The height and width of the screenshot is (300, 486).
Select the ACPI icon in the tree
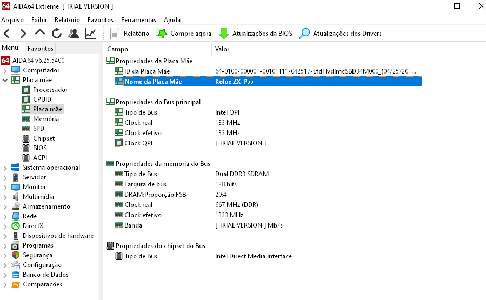pos(26,158)
